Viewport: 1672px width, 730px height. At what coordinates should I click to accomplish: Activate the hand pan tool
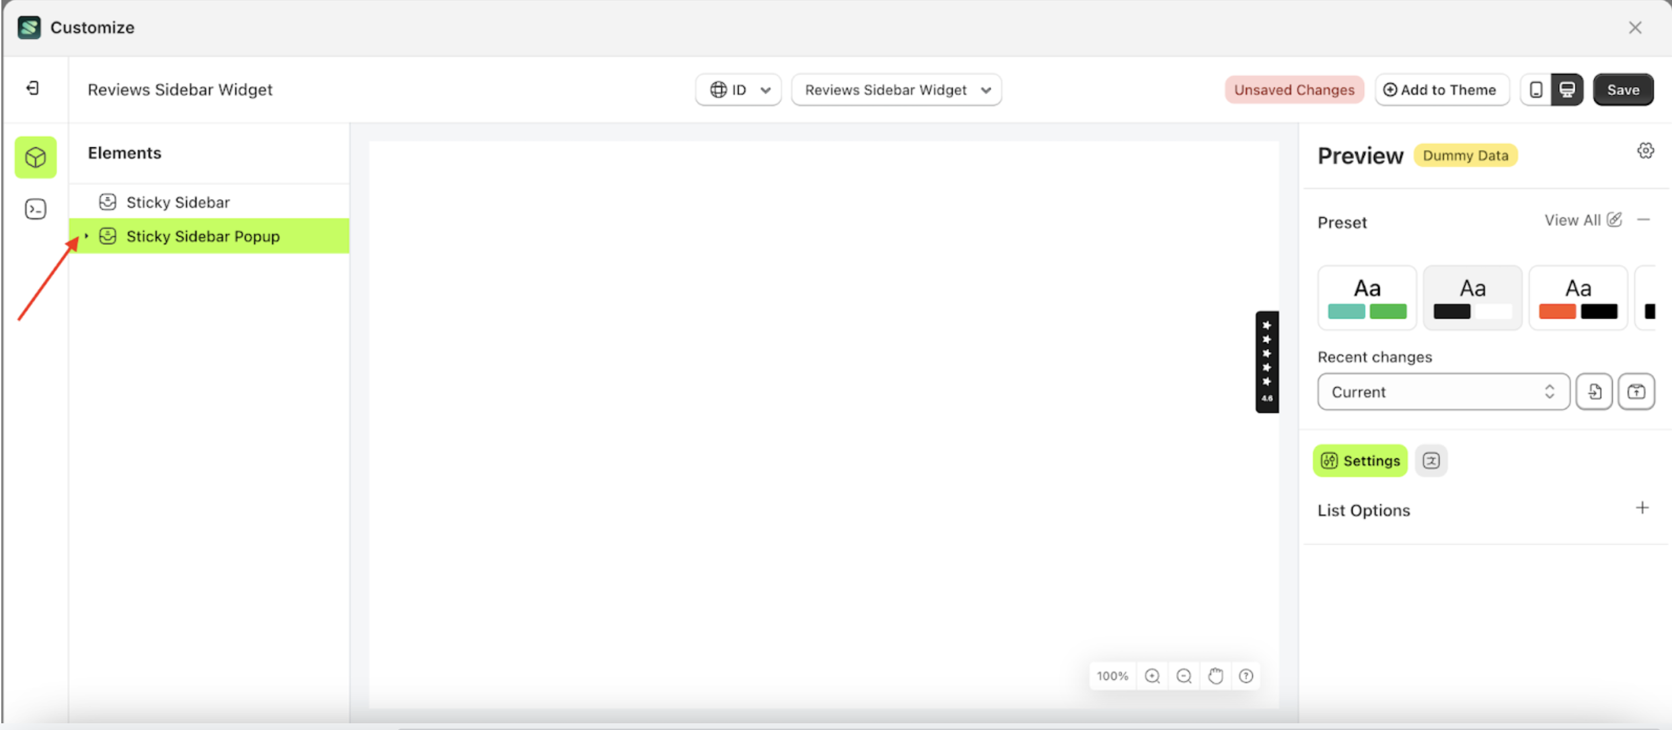tap(1215, 676)
